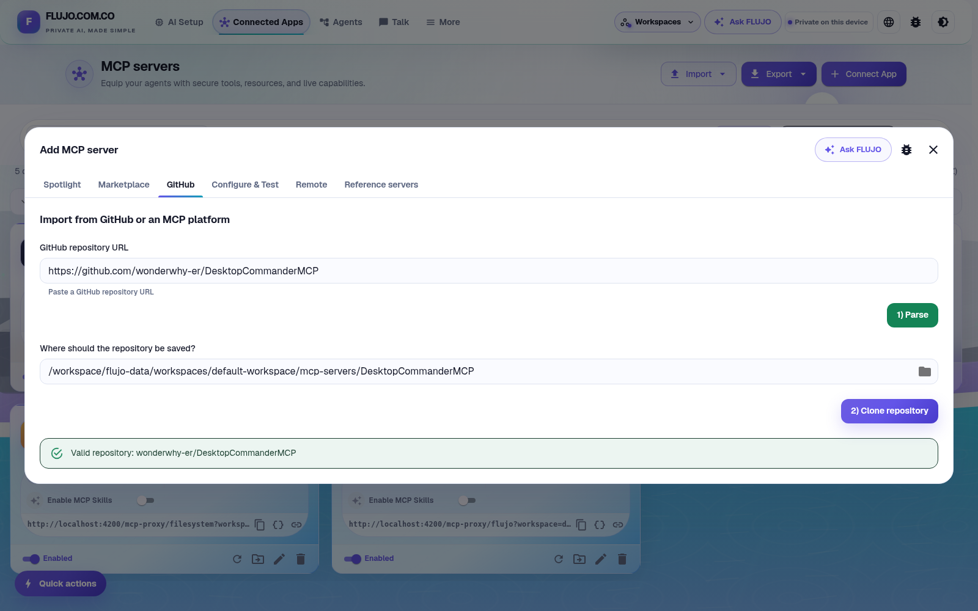Image resolution: width=978 pixels, height=611 pixels.
Task: Click the GitHub repository URL field
Action: pyautogui.click(x=489, y=271)
